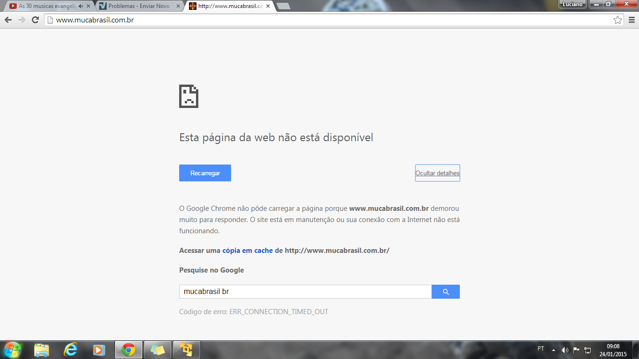Open the Chrome hamburger menu
Screen dimensions: 639x359
coord(631,20)
